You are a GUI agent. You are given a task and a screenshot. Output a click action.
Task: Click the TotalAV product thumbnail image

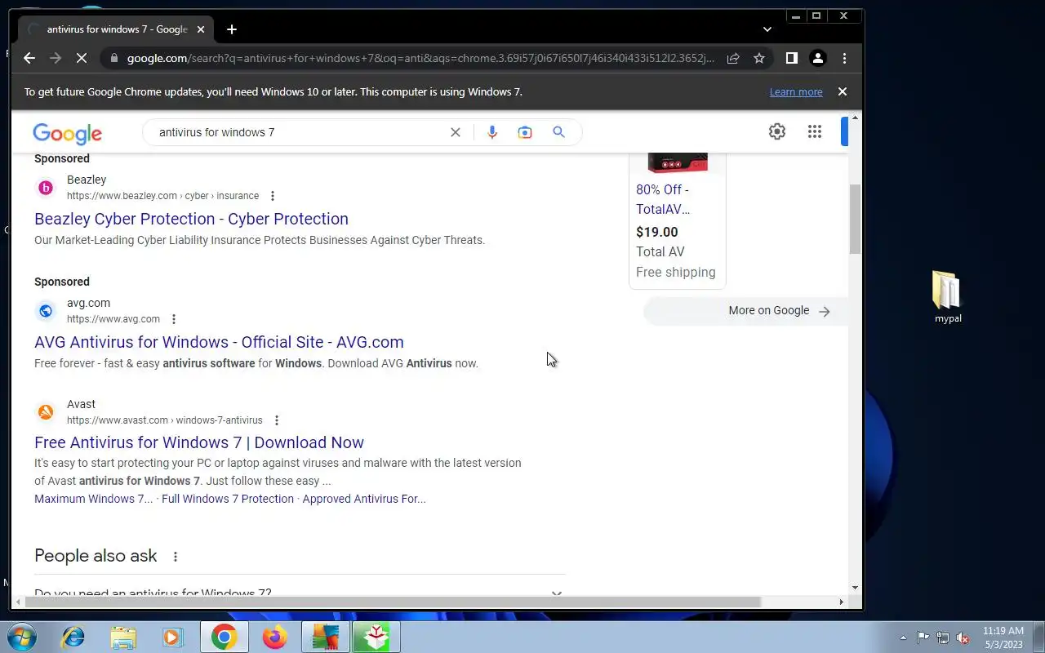pyautogui.click(x=677, y=162)
